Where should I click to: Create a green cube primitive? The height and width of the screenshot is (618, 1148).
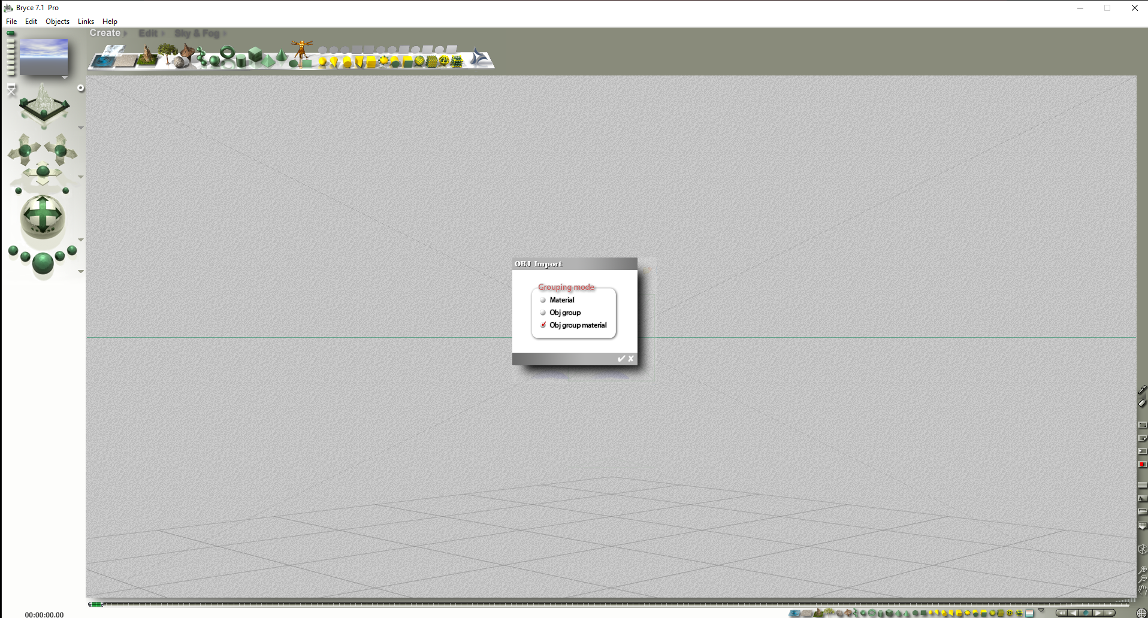255,54
